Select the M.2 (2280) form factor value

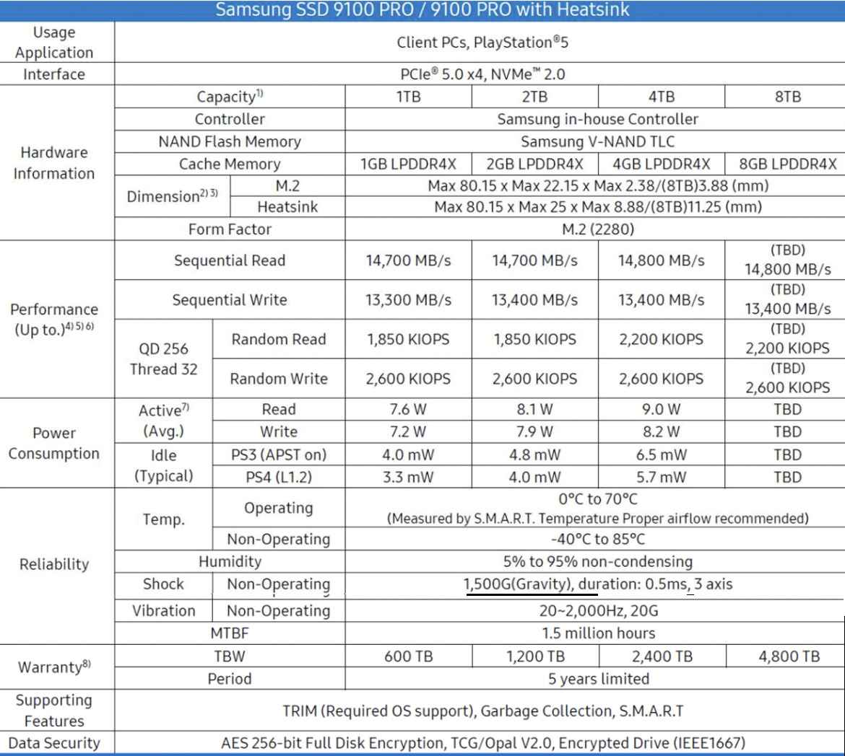coord(597,229)
